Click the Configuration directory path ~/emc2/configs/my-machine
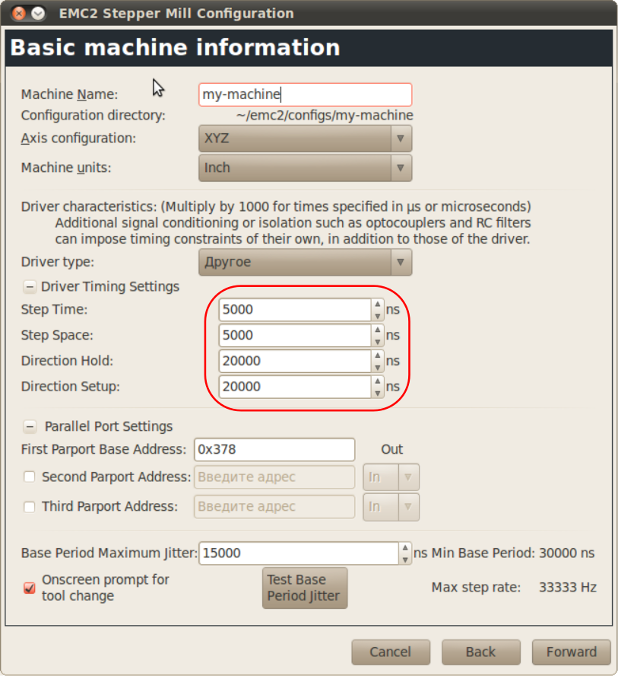Screen dimensions: 618x676 point(325,116)
